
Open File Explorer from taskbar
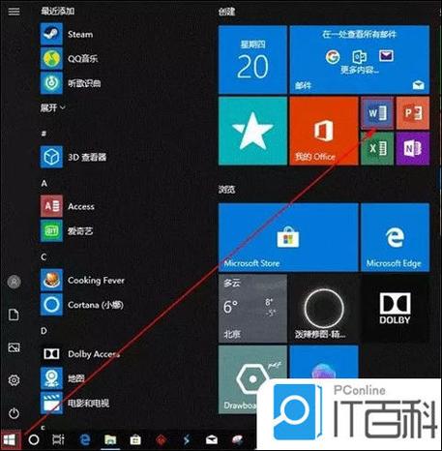click(x=110, y=439)
